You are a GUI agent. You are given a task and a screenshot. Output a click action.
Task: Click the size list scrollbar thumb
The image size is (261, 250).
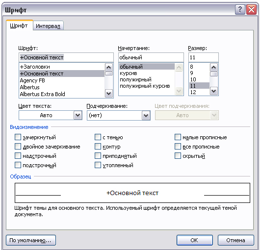tap(214, 74)
